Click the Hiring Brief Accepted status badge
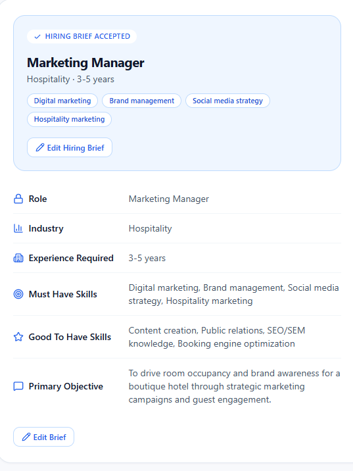The height and width of the screenshot is (471, 353). 82,36
